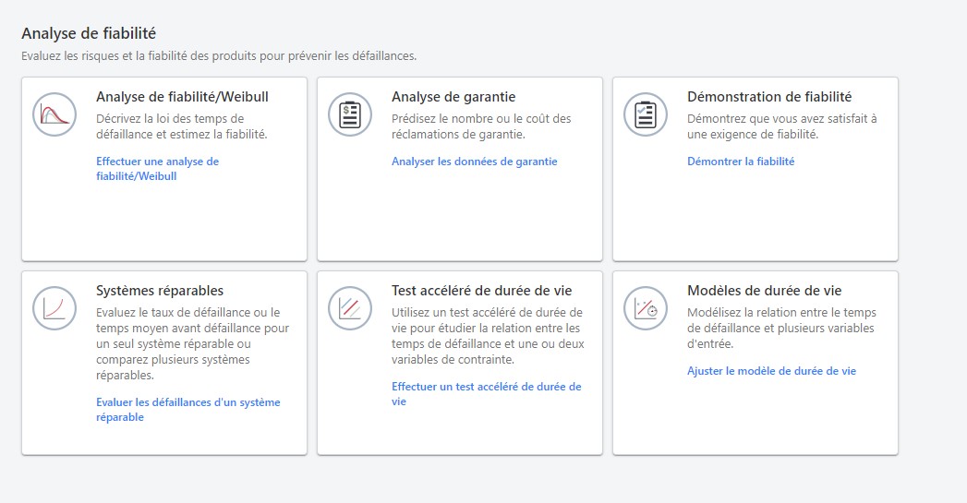Launch 'Effectuer un test accéléré de durée de vie'
This screenshot has height=503, width=967.
tap(486, 394)
